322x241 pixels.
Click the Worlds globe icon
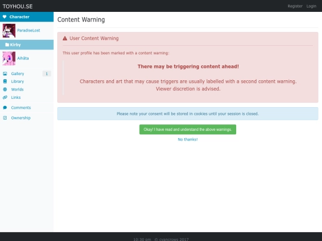[x=5, y=89]
